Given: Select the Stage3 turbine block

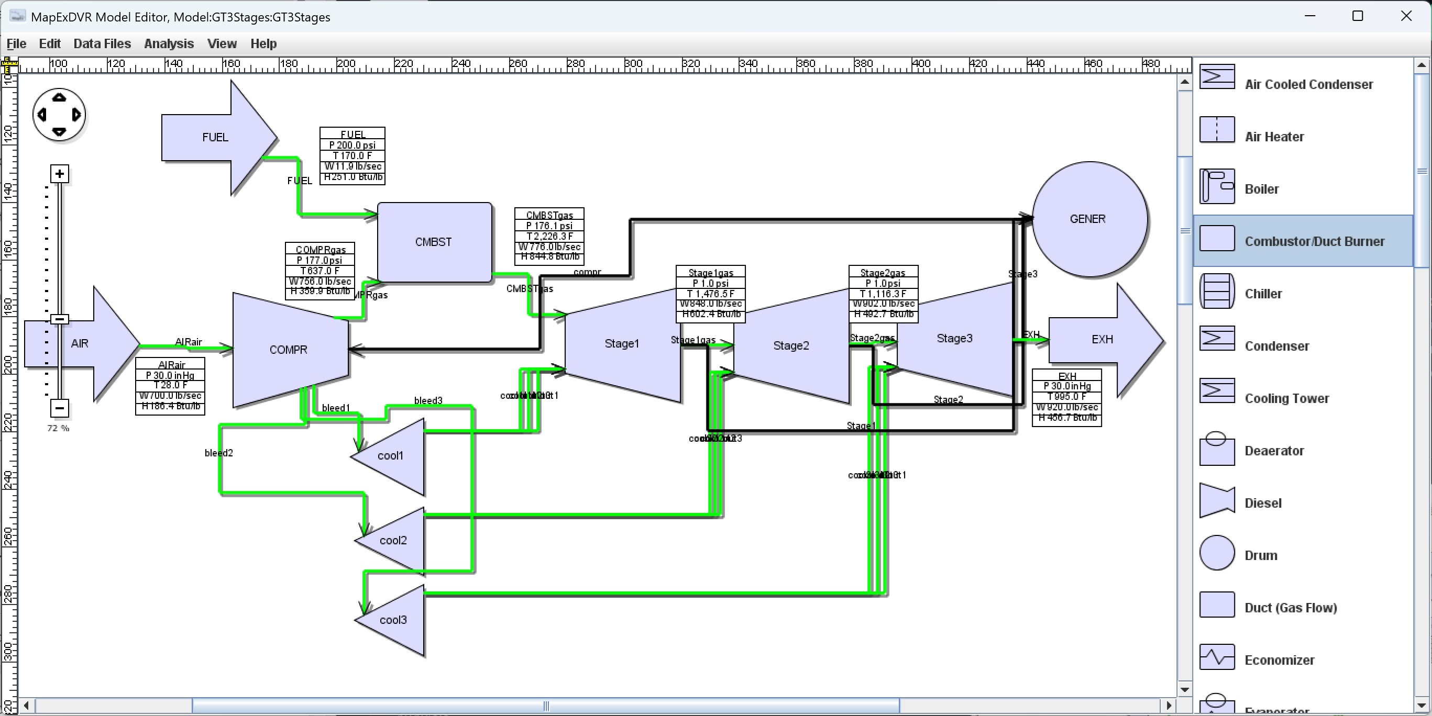Looking at the screenshot, I should (954, 339).
